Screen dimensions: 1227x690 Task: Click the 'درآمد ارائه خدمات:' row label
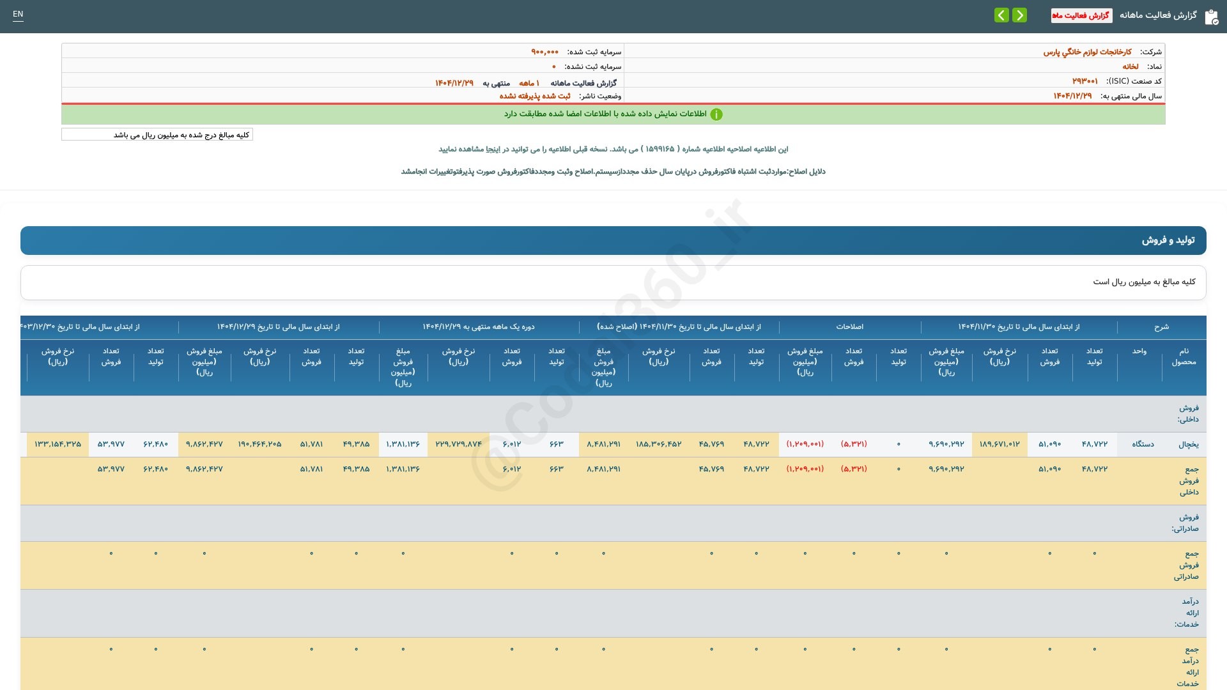1187,613
